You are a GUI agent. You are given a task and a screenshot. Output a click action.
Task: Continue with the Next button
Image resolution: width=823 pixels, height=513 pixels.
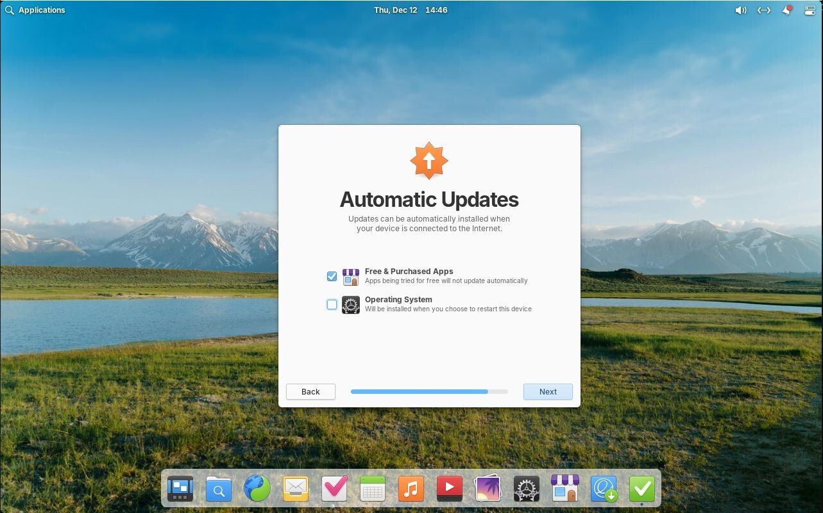(548, 391)
